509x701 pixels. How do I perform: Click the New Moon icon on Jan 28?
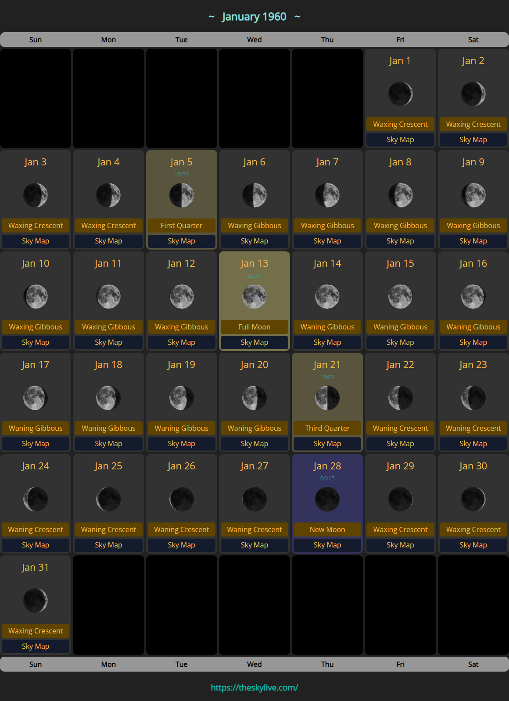(x=327, y=499)
